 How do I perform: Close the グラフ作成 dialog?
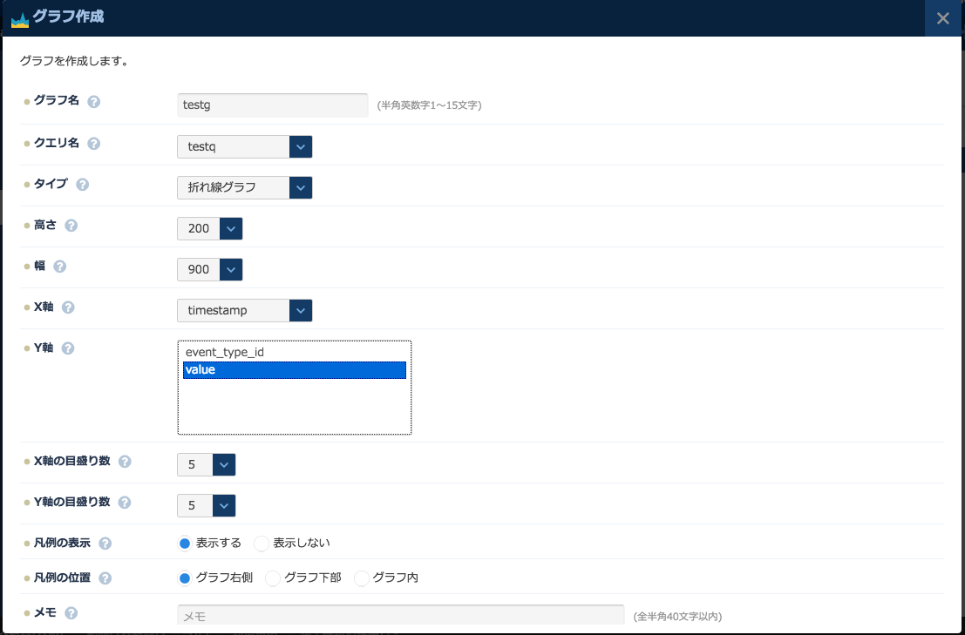tap(943, 18)
